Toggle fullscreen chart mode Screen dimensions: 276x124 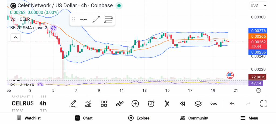(x=264, y=104)
